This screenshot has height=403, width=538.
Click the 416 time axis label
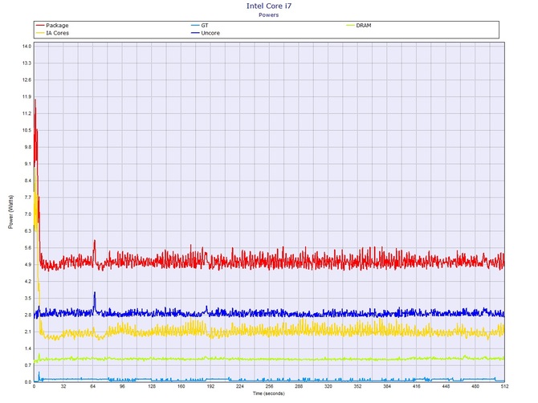point(416,386)
